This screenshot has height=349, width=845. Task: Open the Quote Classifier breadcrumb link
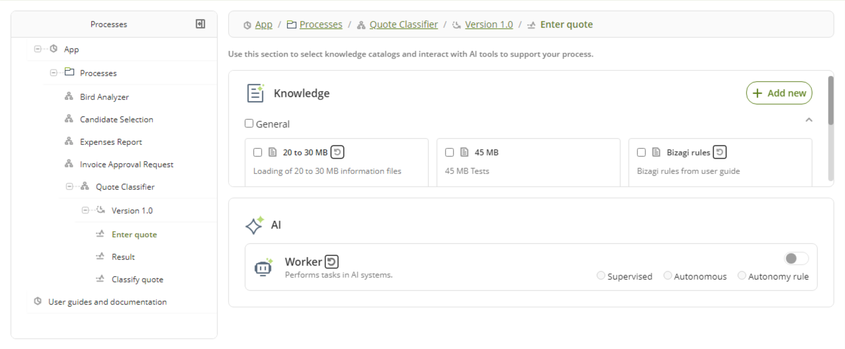[x=404, y=25]
